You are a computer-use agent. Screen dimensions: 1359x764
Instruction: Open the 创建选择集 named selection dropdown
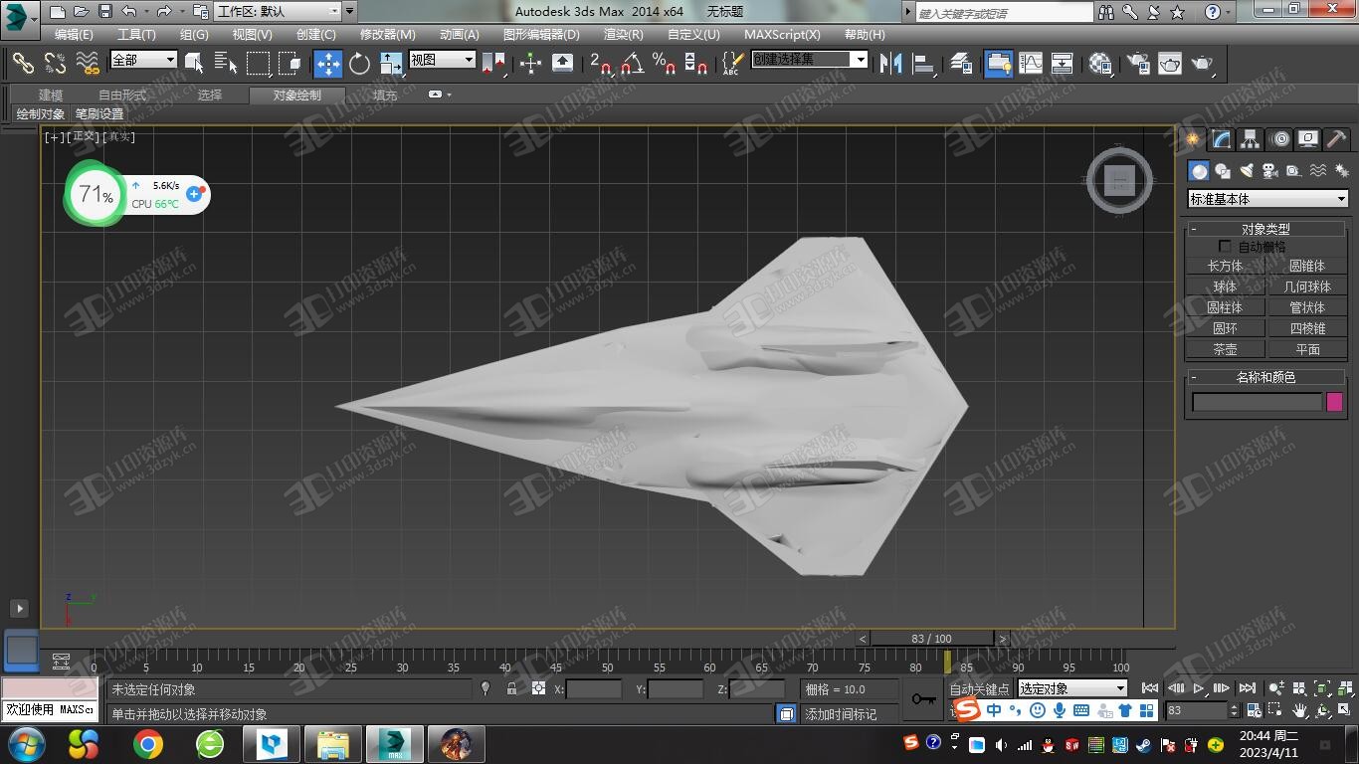[x=809, y=60]
